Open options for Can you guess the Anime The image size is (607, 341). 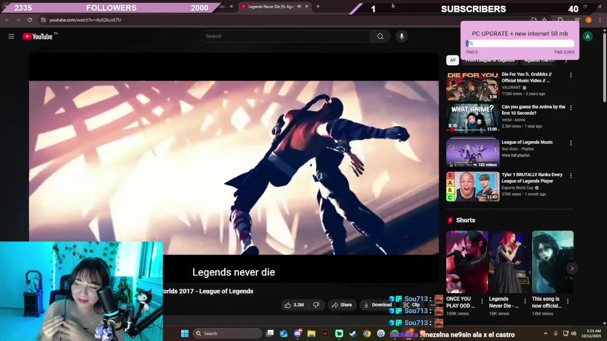pyautogui.click(x=570, y=108)
